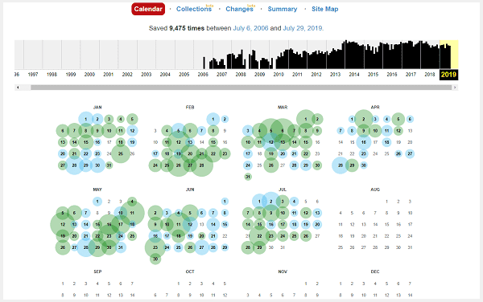Open the March 31 snapshot bubble
Image resolution: width=483 pixels, height=302 pixels.
click(x=248, y=177)
